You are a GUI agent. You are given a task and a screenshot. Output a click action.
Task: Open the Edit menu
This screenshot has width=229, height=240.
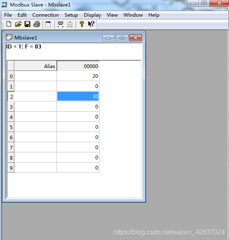[22, 15]
